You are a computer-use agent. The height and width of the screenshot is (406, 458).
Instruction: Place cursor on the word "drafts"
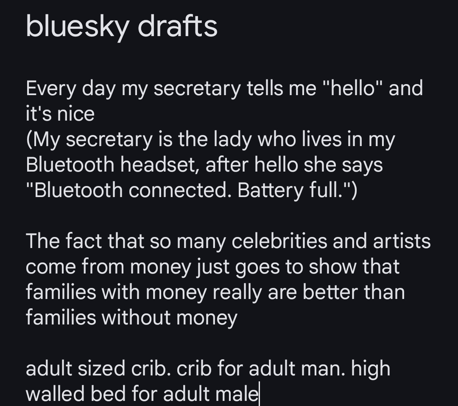click(177, 26)
